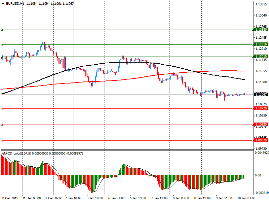Click the triangle arrow beside EURUSD,H1
Screen dimensions: 269x202
pos(3,3)
